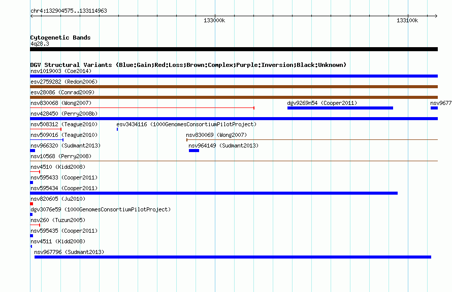
Task: Select the blue nsv1019003 gain bar
Action: pos(234,76)
